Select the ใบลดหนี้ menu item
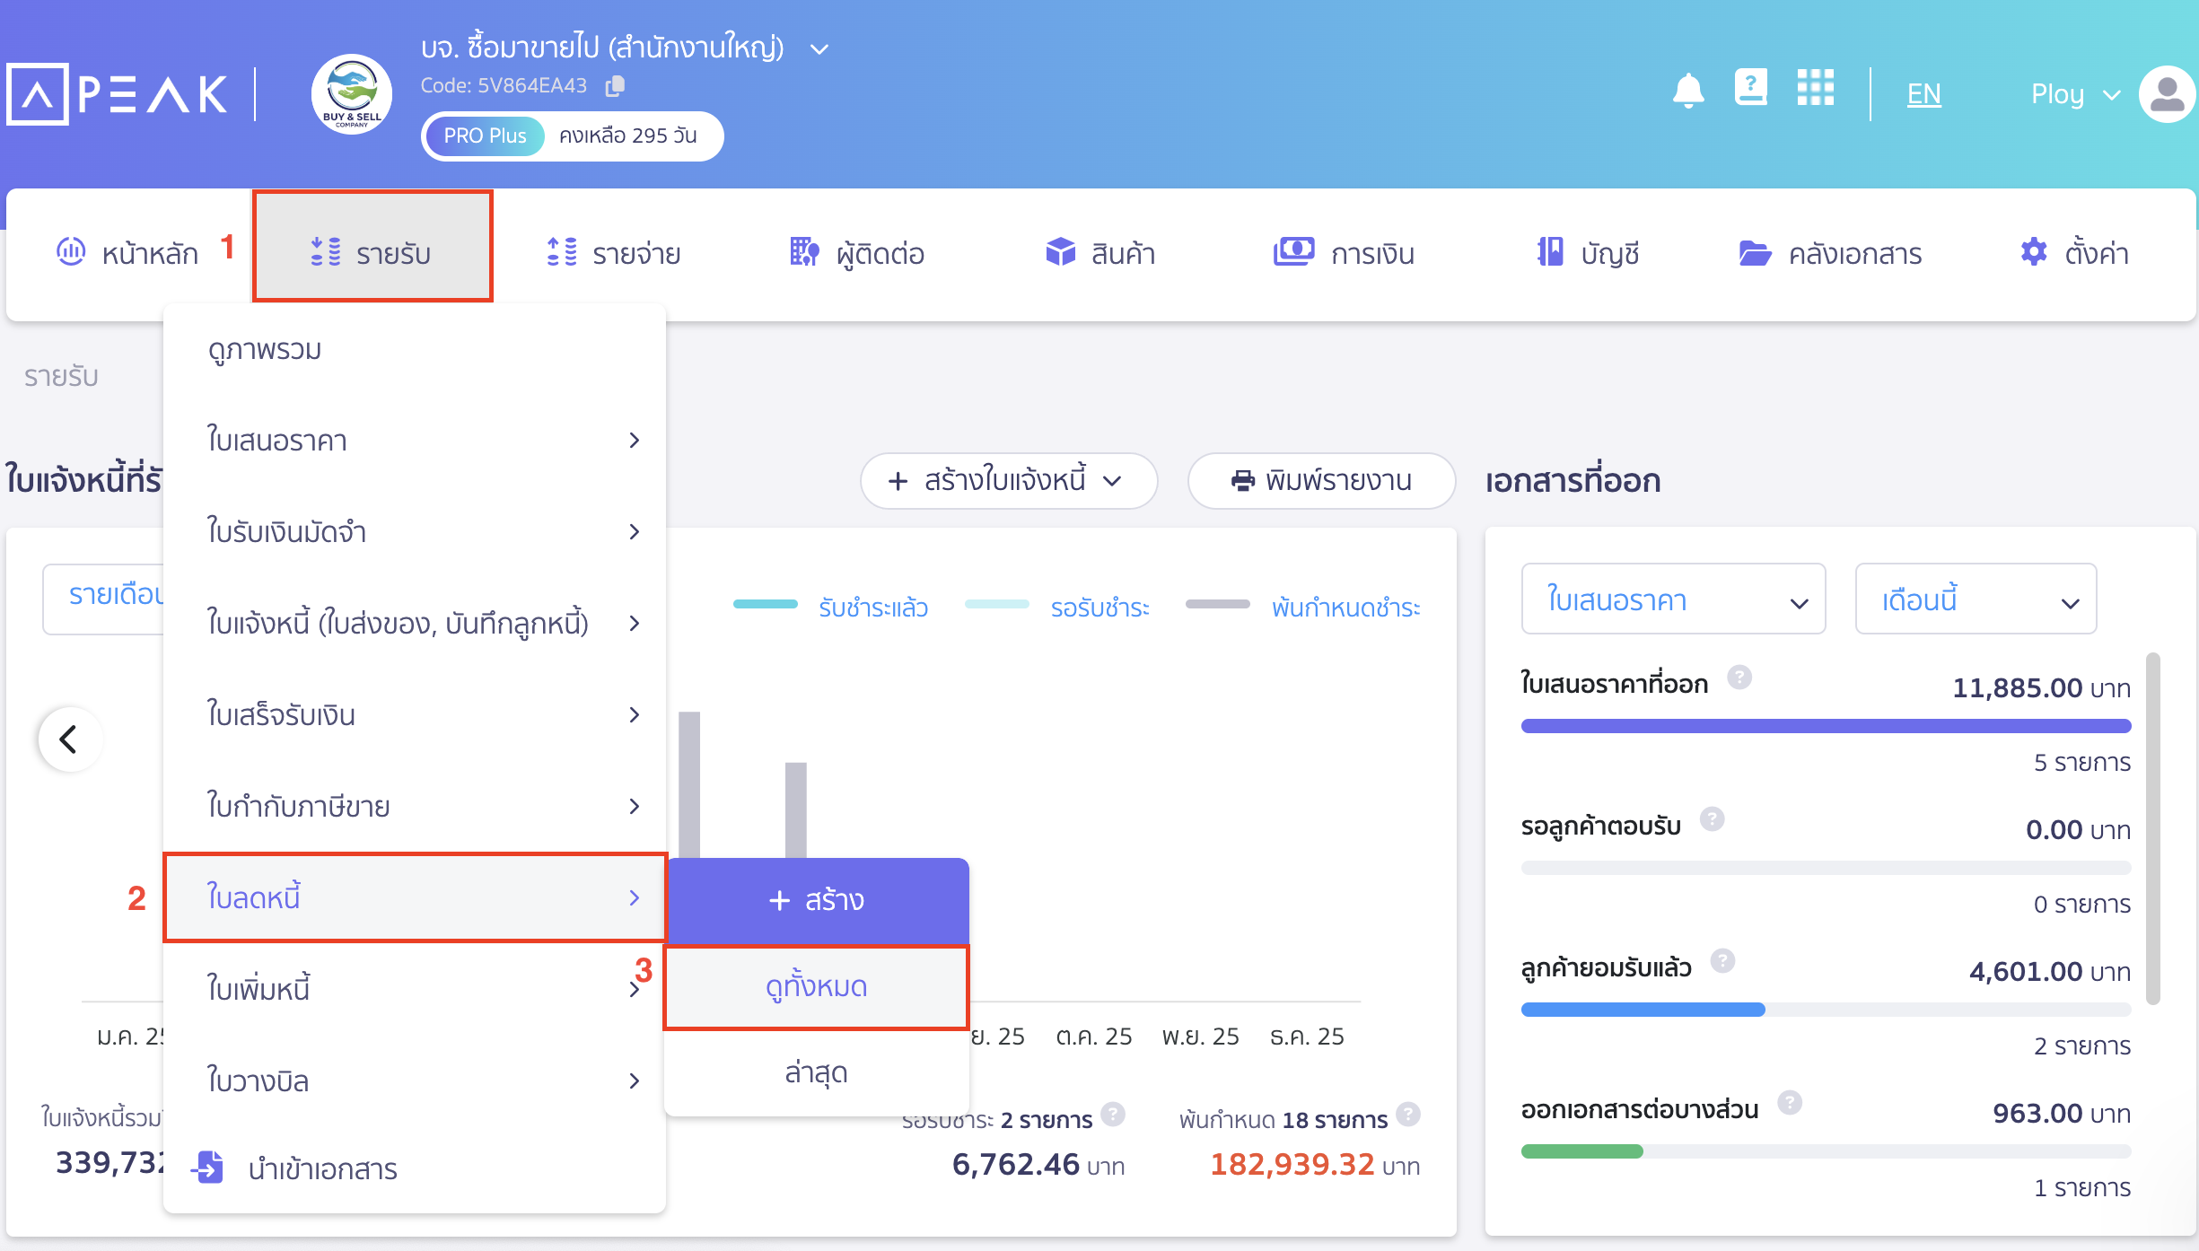The height and width of the screenshot is (1251, 2199). (415, 897)
